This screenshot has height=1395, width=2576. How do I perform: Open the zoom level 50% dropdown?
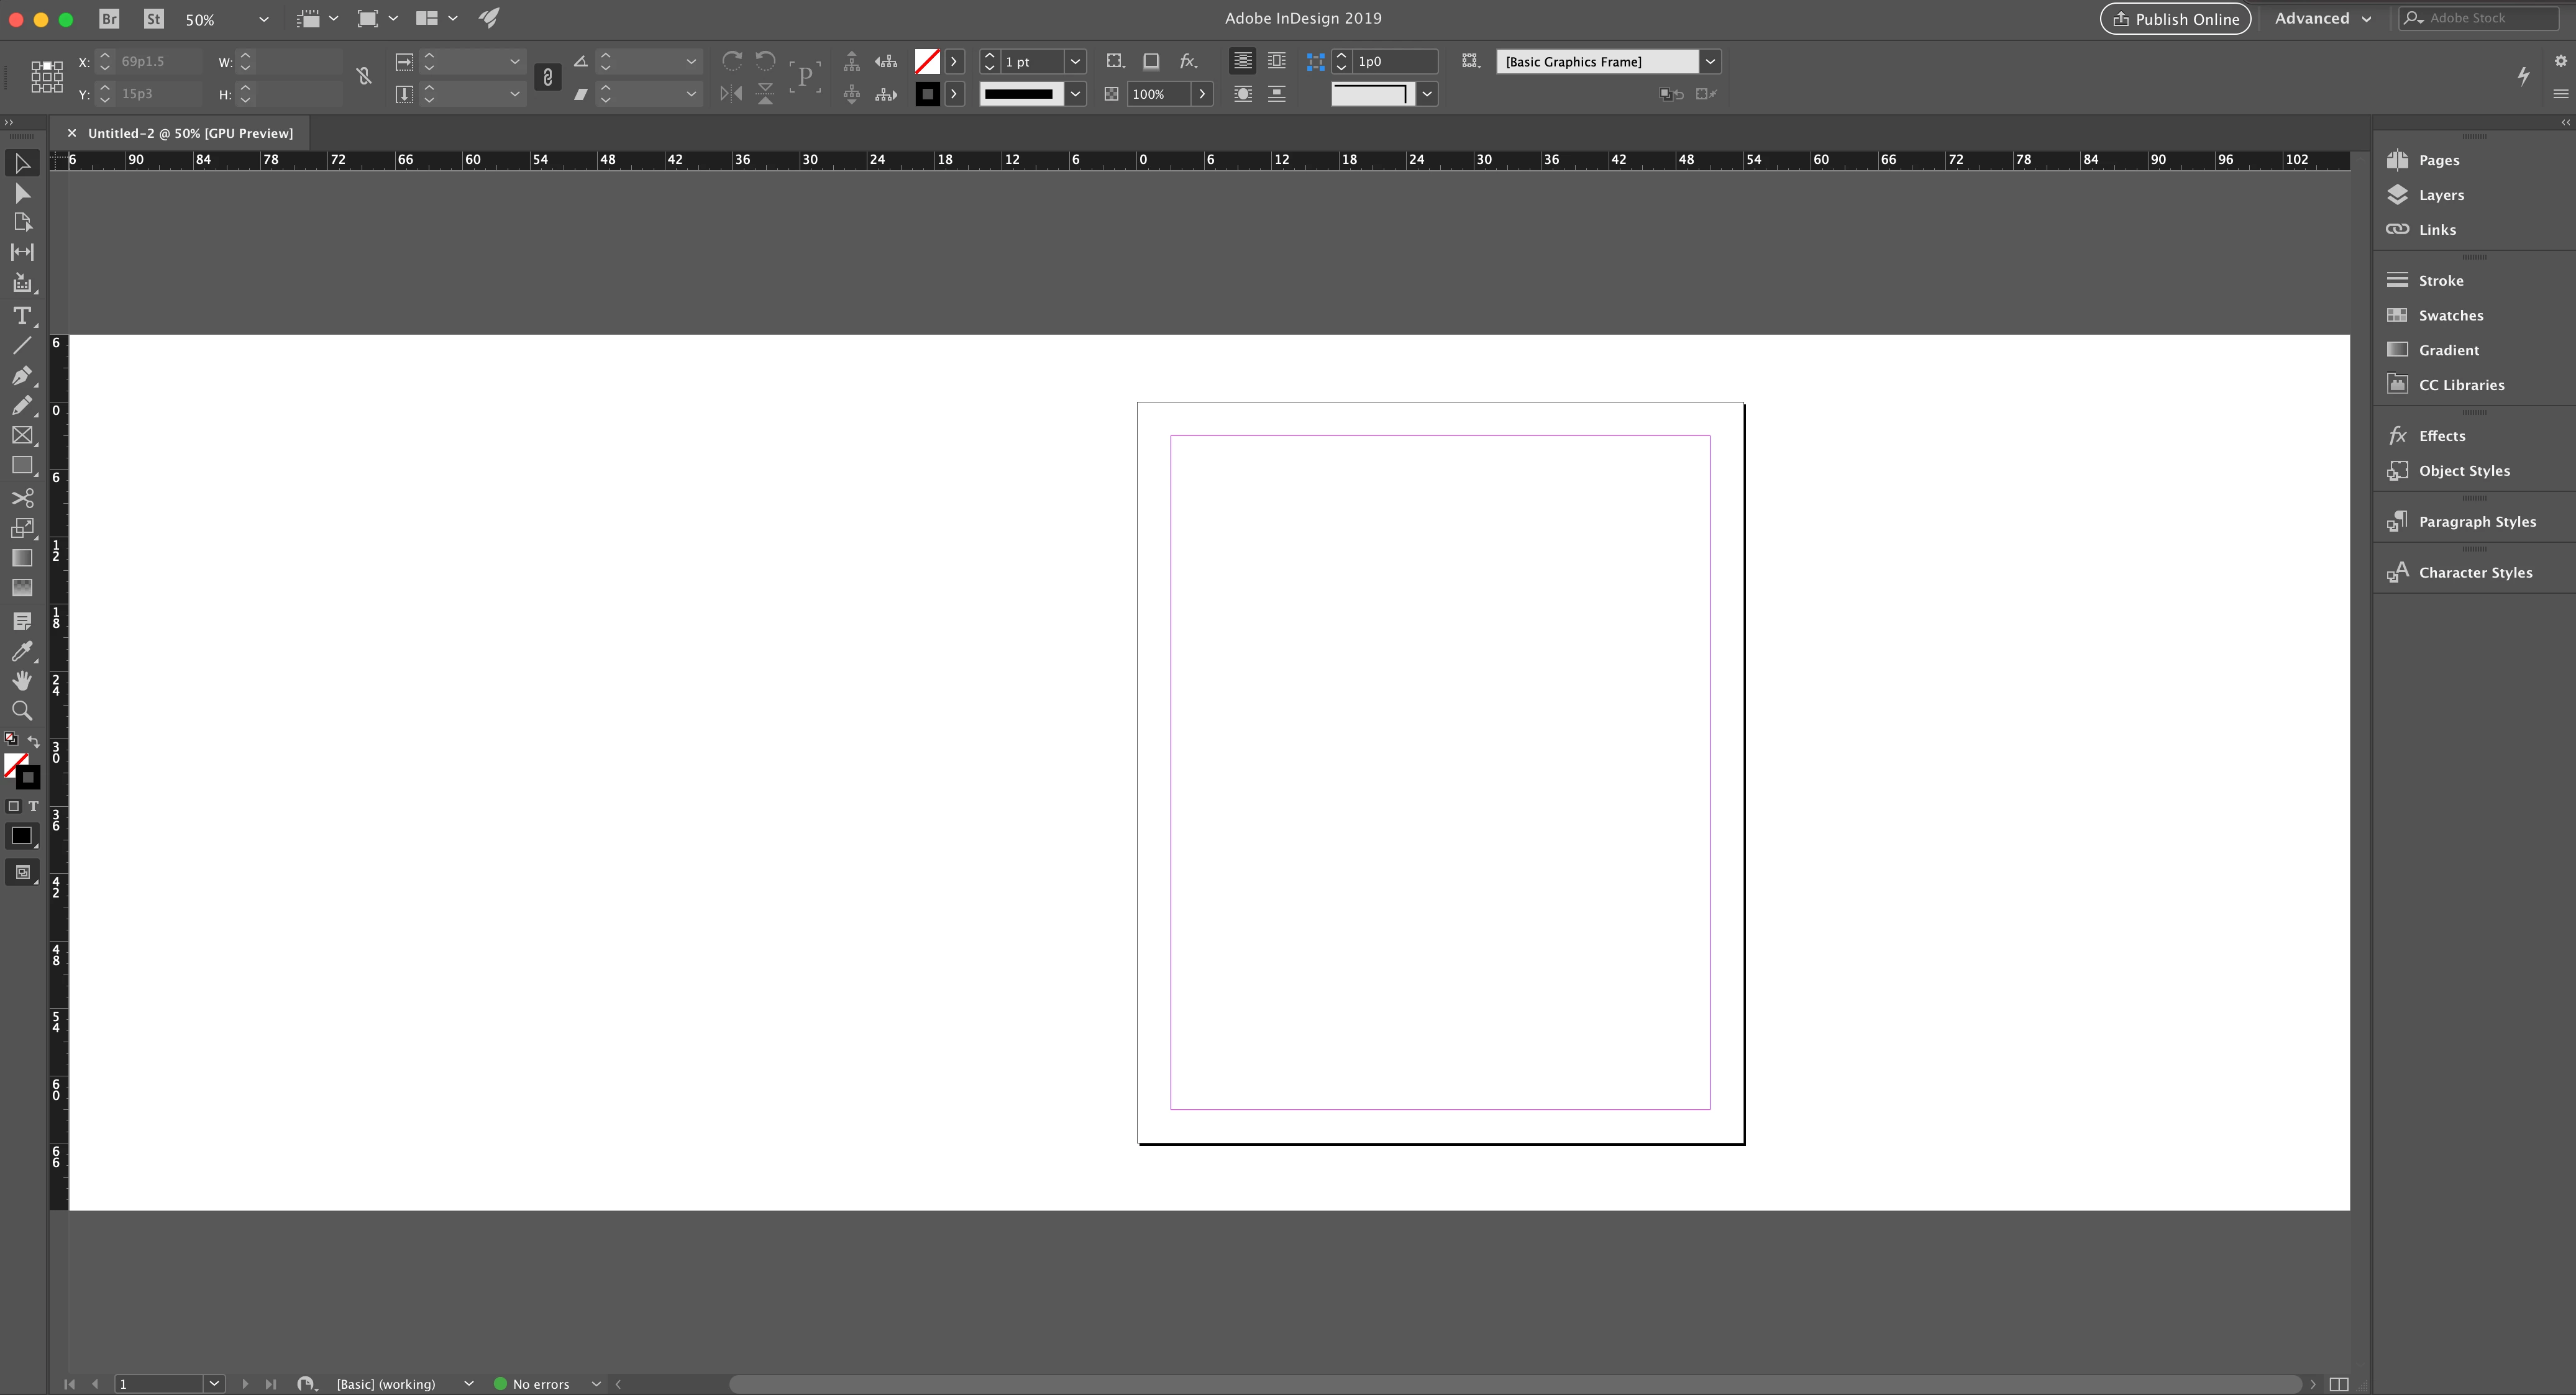pyautogui.click(x=263, y=19)
